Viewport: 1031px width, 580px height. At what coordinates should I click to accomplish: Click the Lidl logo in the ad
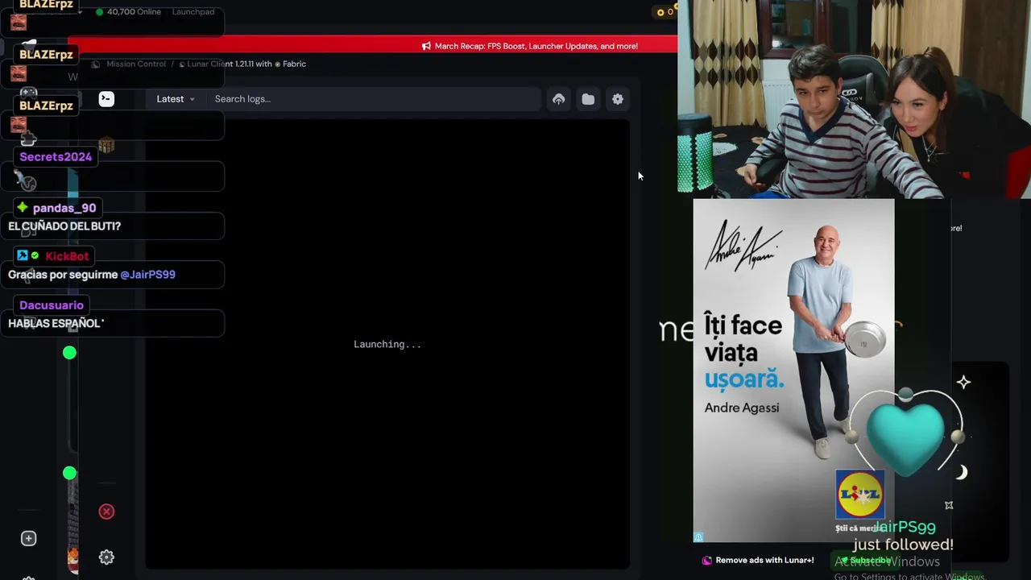(x=859, y=495)
